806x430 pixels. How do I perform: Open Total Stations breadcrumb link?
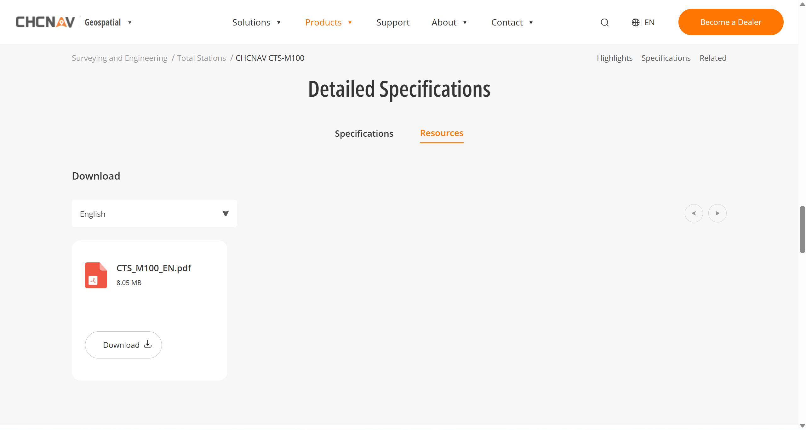(201, 58)
